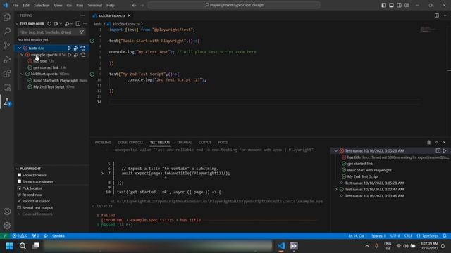The image size is (451, 253).
Task: Rerun the test run dated 3:05:28 AM
Action: (445, 150)
